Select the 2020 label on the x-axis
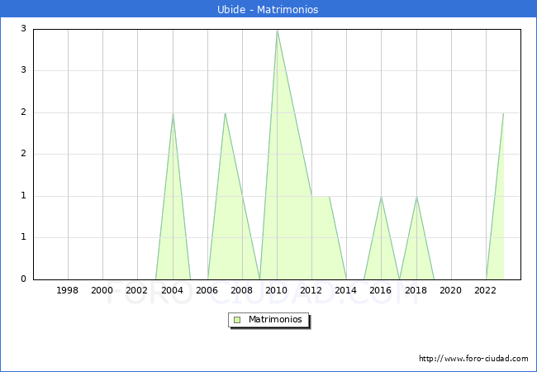Image resolution: width=537 pixels, height=372 pixels. pyautogui.click(x=451, y=290)
